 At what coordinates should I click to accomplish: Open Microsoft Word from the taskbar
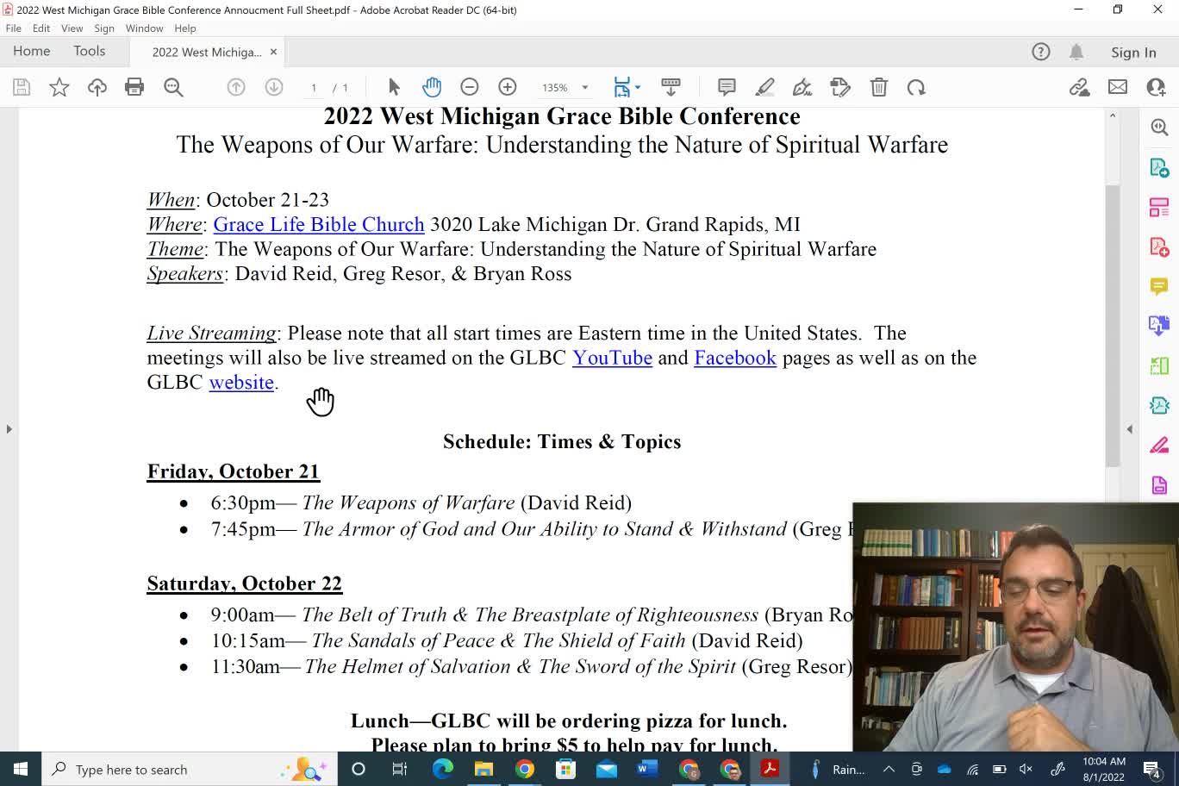[x=647, y=769]
